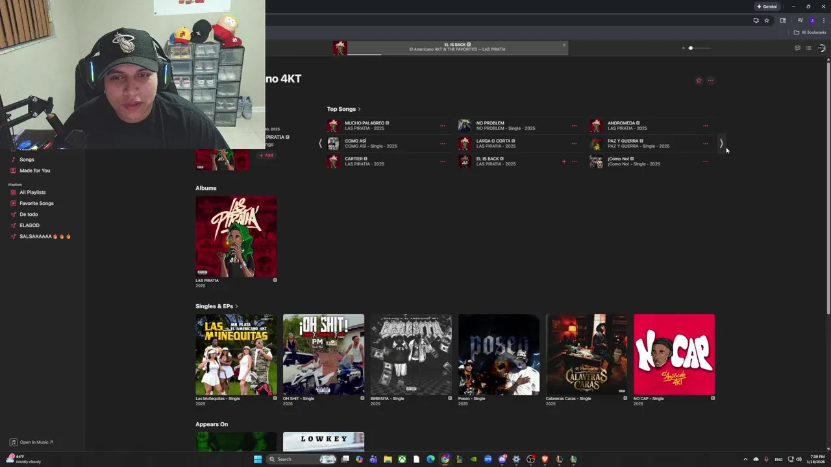Screen dimensions: 831x467
Task: Open Las Muñequitas single cover
Action: click(236, 354)
